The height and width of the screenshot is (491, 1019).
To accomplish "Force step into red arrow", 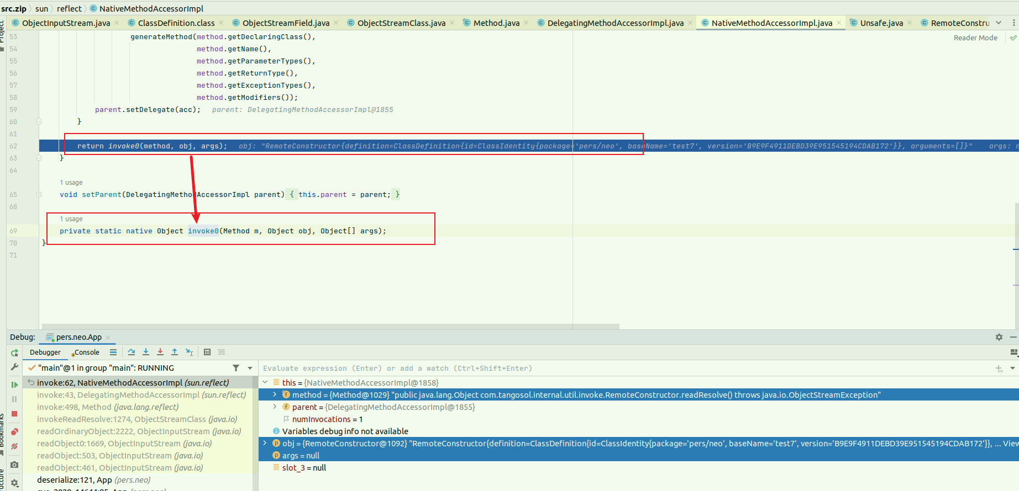I will pos(160,352).
